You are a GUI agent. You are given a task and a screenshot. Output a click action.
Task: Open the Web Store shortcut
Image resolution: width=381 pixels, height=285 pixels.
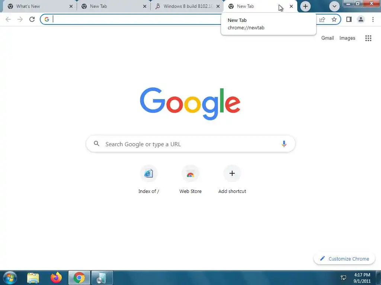click(190, 180)
